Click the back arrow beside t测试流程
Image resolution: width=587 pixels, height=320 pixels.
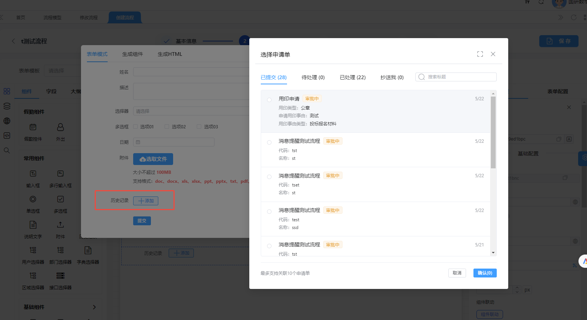tap(13, 41)
